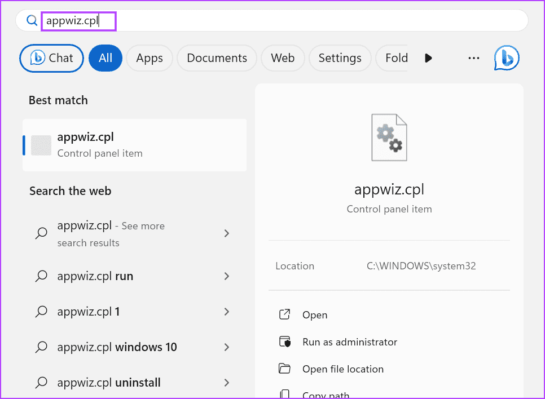Click the Bing chat icon at top right

[507, 57]
